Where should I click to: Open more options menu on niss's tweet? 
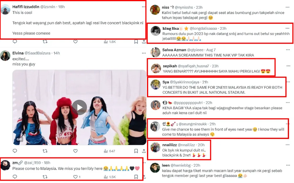click(x=288, y=7)
